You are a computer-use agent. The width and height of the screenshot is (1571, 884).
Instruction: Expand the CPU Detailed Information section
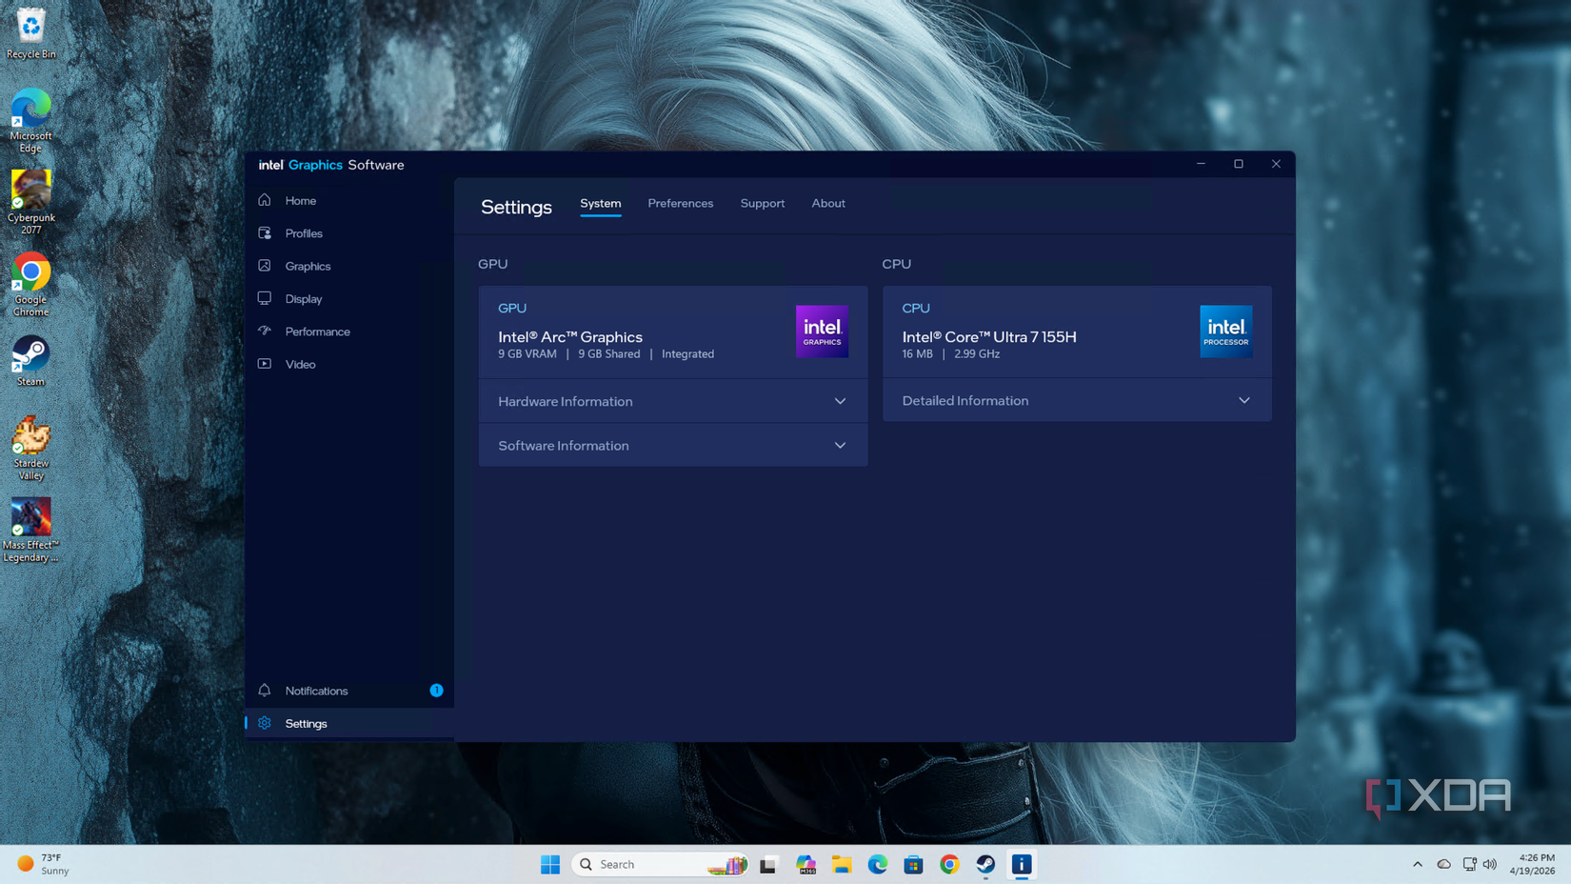[x=1076, y=401]
